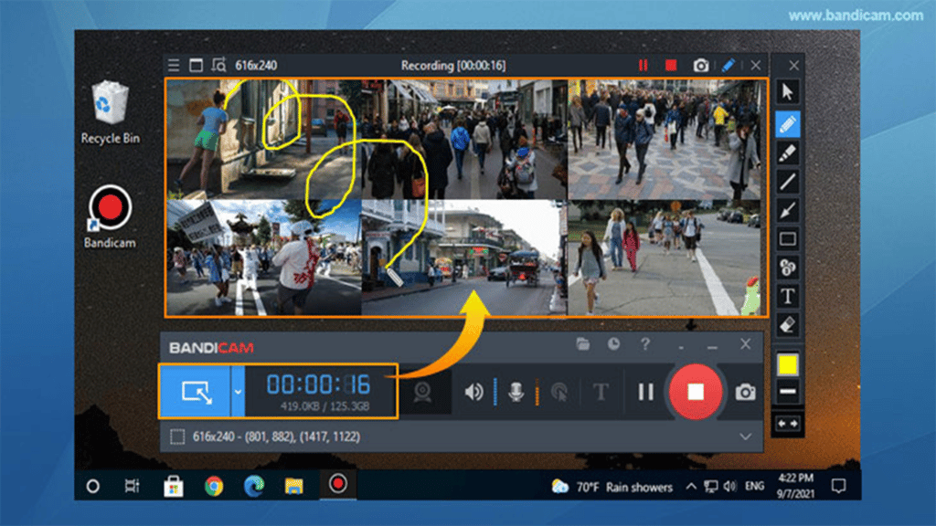
Task: Toggle the webcam overlay
Action: 423,392
